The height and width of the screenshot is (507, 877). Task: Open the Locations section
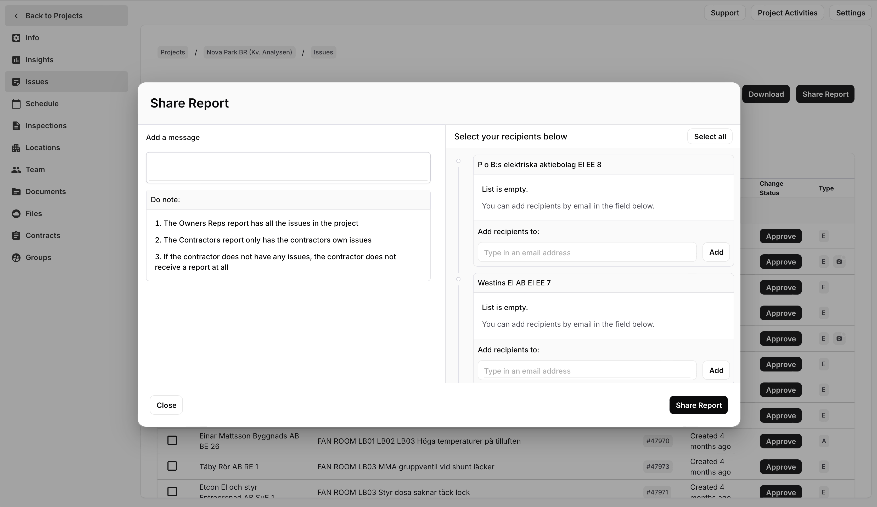(42, 148)
